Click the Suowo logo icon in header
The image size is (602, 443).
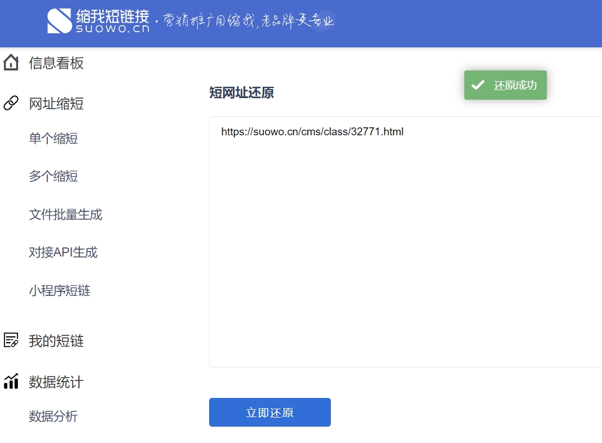click(60, 21)
